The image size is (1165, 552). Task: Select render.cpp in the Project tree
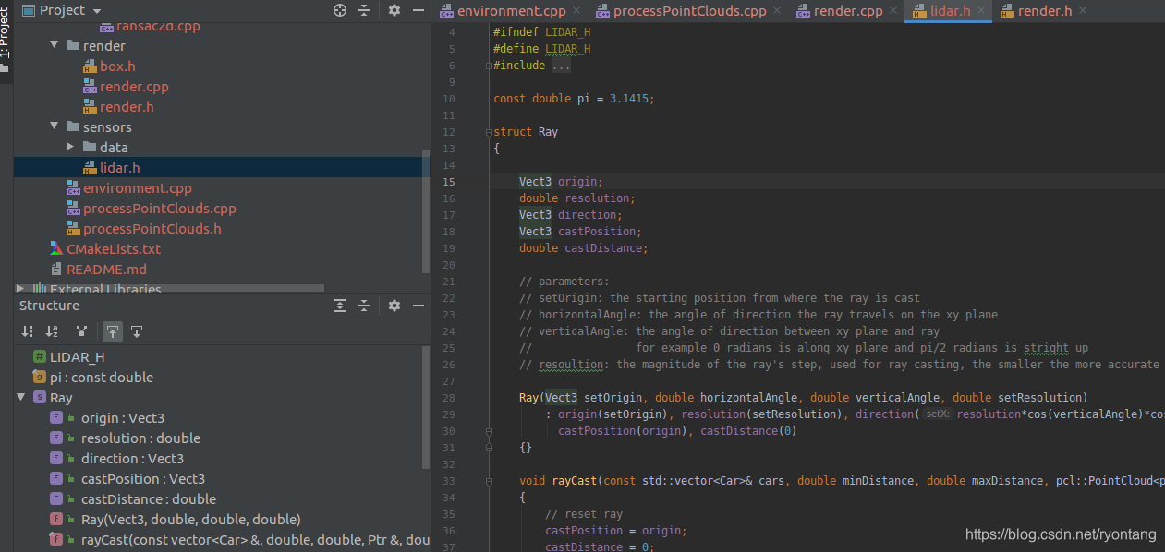134,86
